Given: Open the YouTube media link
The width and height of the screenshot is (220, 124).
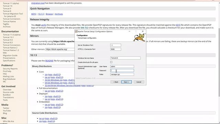Looking at the screenshot, I should (7, 111).
